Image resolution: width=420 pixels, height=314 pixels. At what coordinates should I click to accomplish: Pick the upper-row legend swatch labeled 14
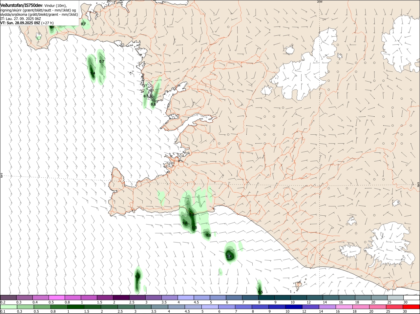tap(331, 297)
